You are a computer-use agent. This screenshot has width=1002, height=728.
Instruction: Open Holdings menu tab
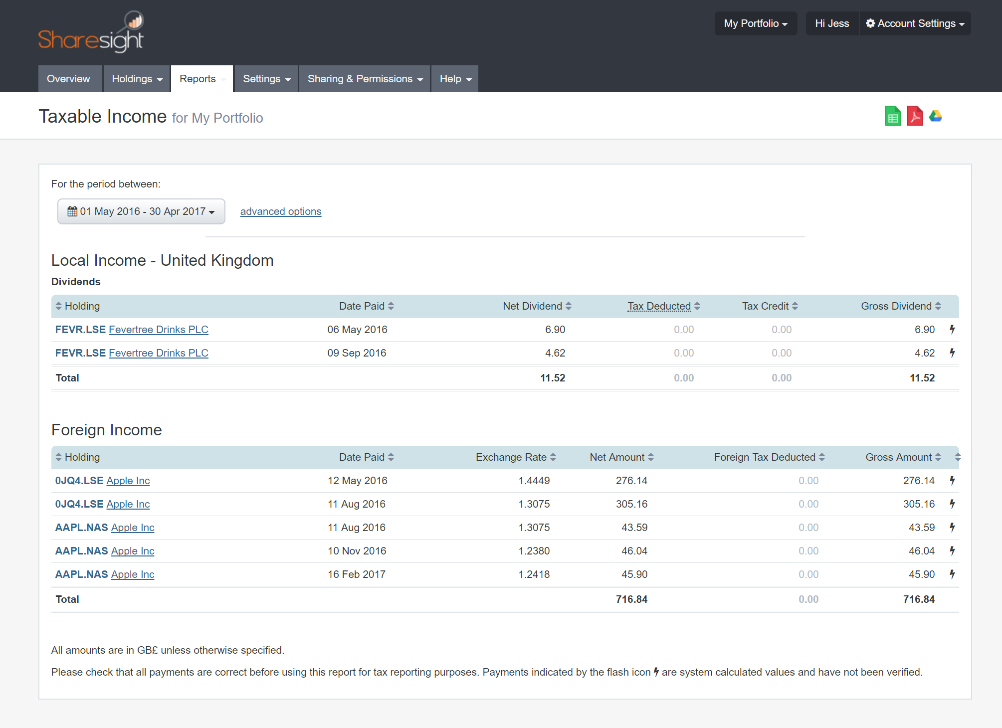pyautogui.click(x=137, y=79)
